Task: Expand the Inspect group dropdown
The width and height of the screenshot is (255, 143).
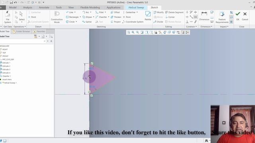Action: (224, 27)
